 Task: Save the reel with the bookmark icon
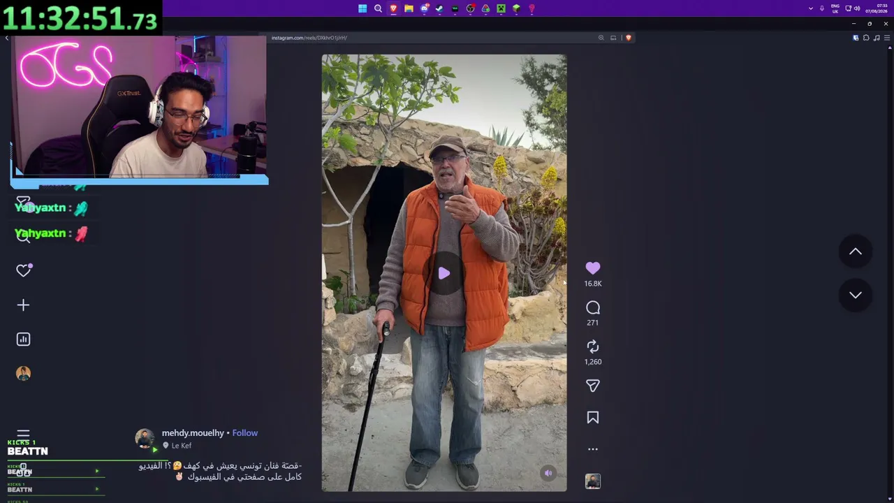(593, 418)
